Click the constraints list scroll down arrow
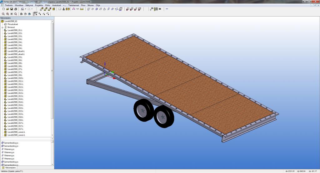This screenshot has height=173, width=320. pyautogui.click(x=52, y=165)
